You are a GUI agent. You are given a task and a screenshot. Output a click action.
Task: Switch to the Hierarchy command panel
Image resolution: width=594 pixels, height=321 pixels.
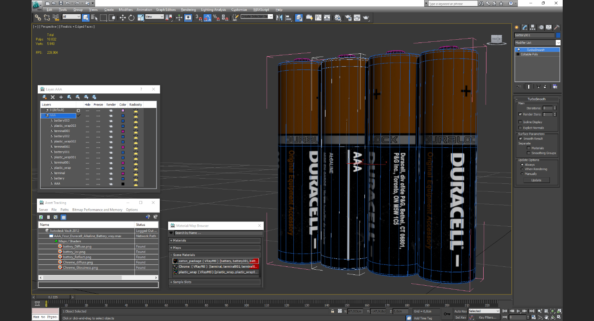point(533,27)
